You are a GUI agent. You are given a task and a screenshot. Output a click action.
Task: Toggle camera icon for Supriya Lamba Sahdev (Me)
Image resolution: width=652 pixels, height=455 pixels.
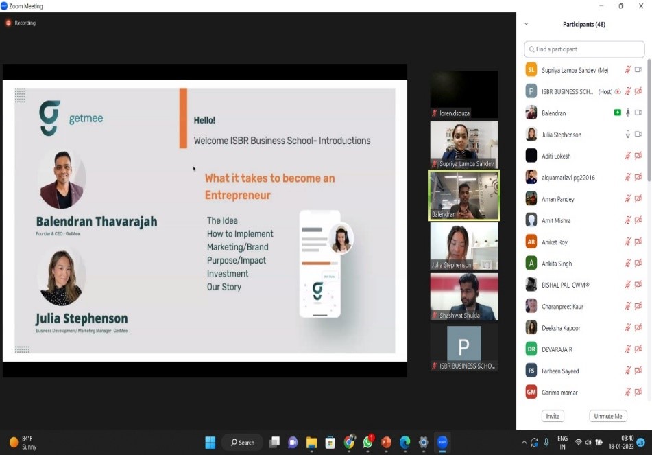click(638, 70)
